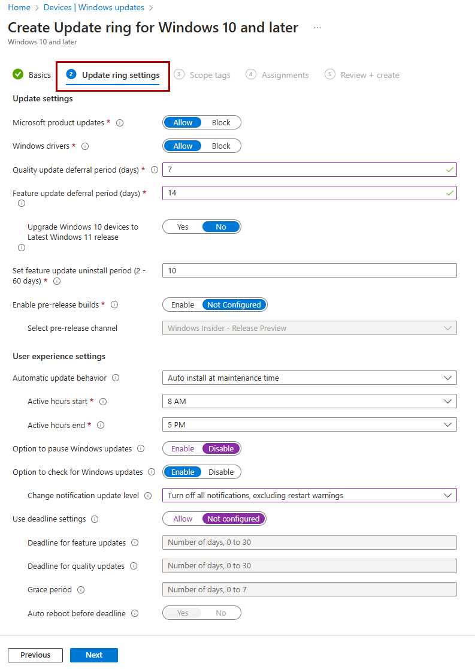
Task: Enable the option to pause Windows updates
Action: tap(181, 448)
